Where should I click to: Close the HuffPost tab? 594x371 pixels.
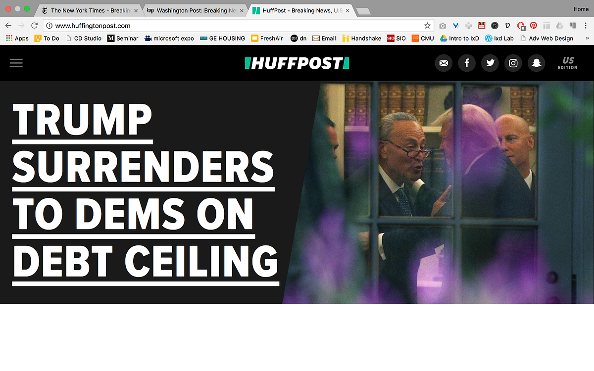point(347,10)
